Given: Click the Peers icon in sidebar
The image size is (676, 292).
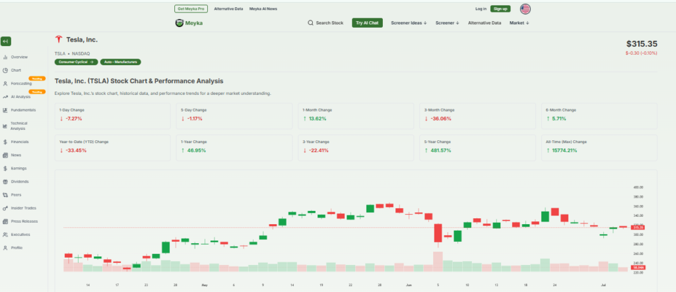Looking at the screenshot, I should click(x=5, y=194).
